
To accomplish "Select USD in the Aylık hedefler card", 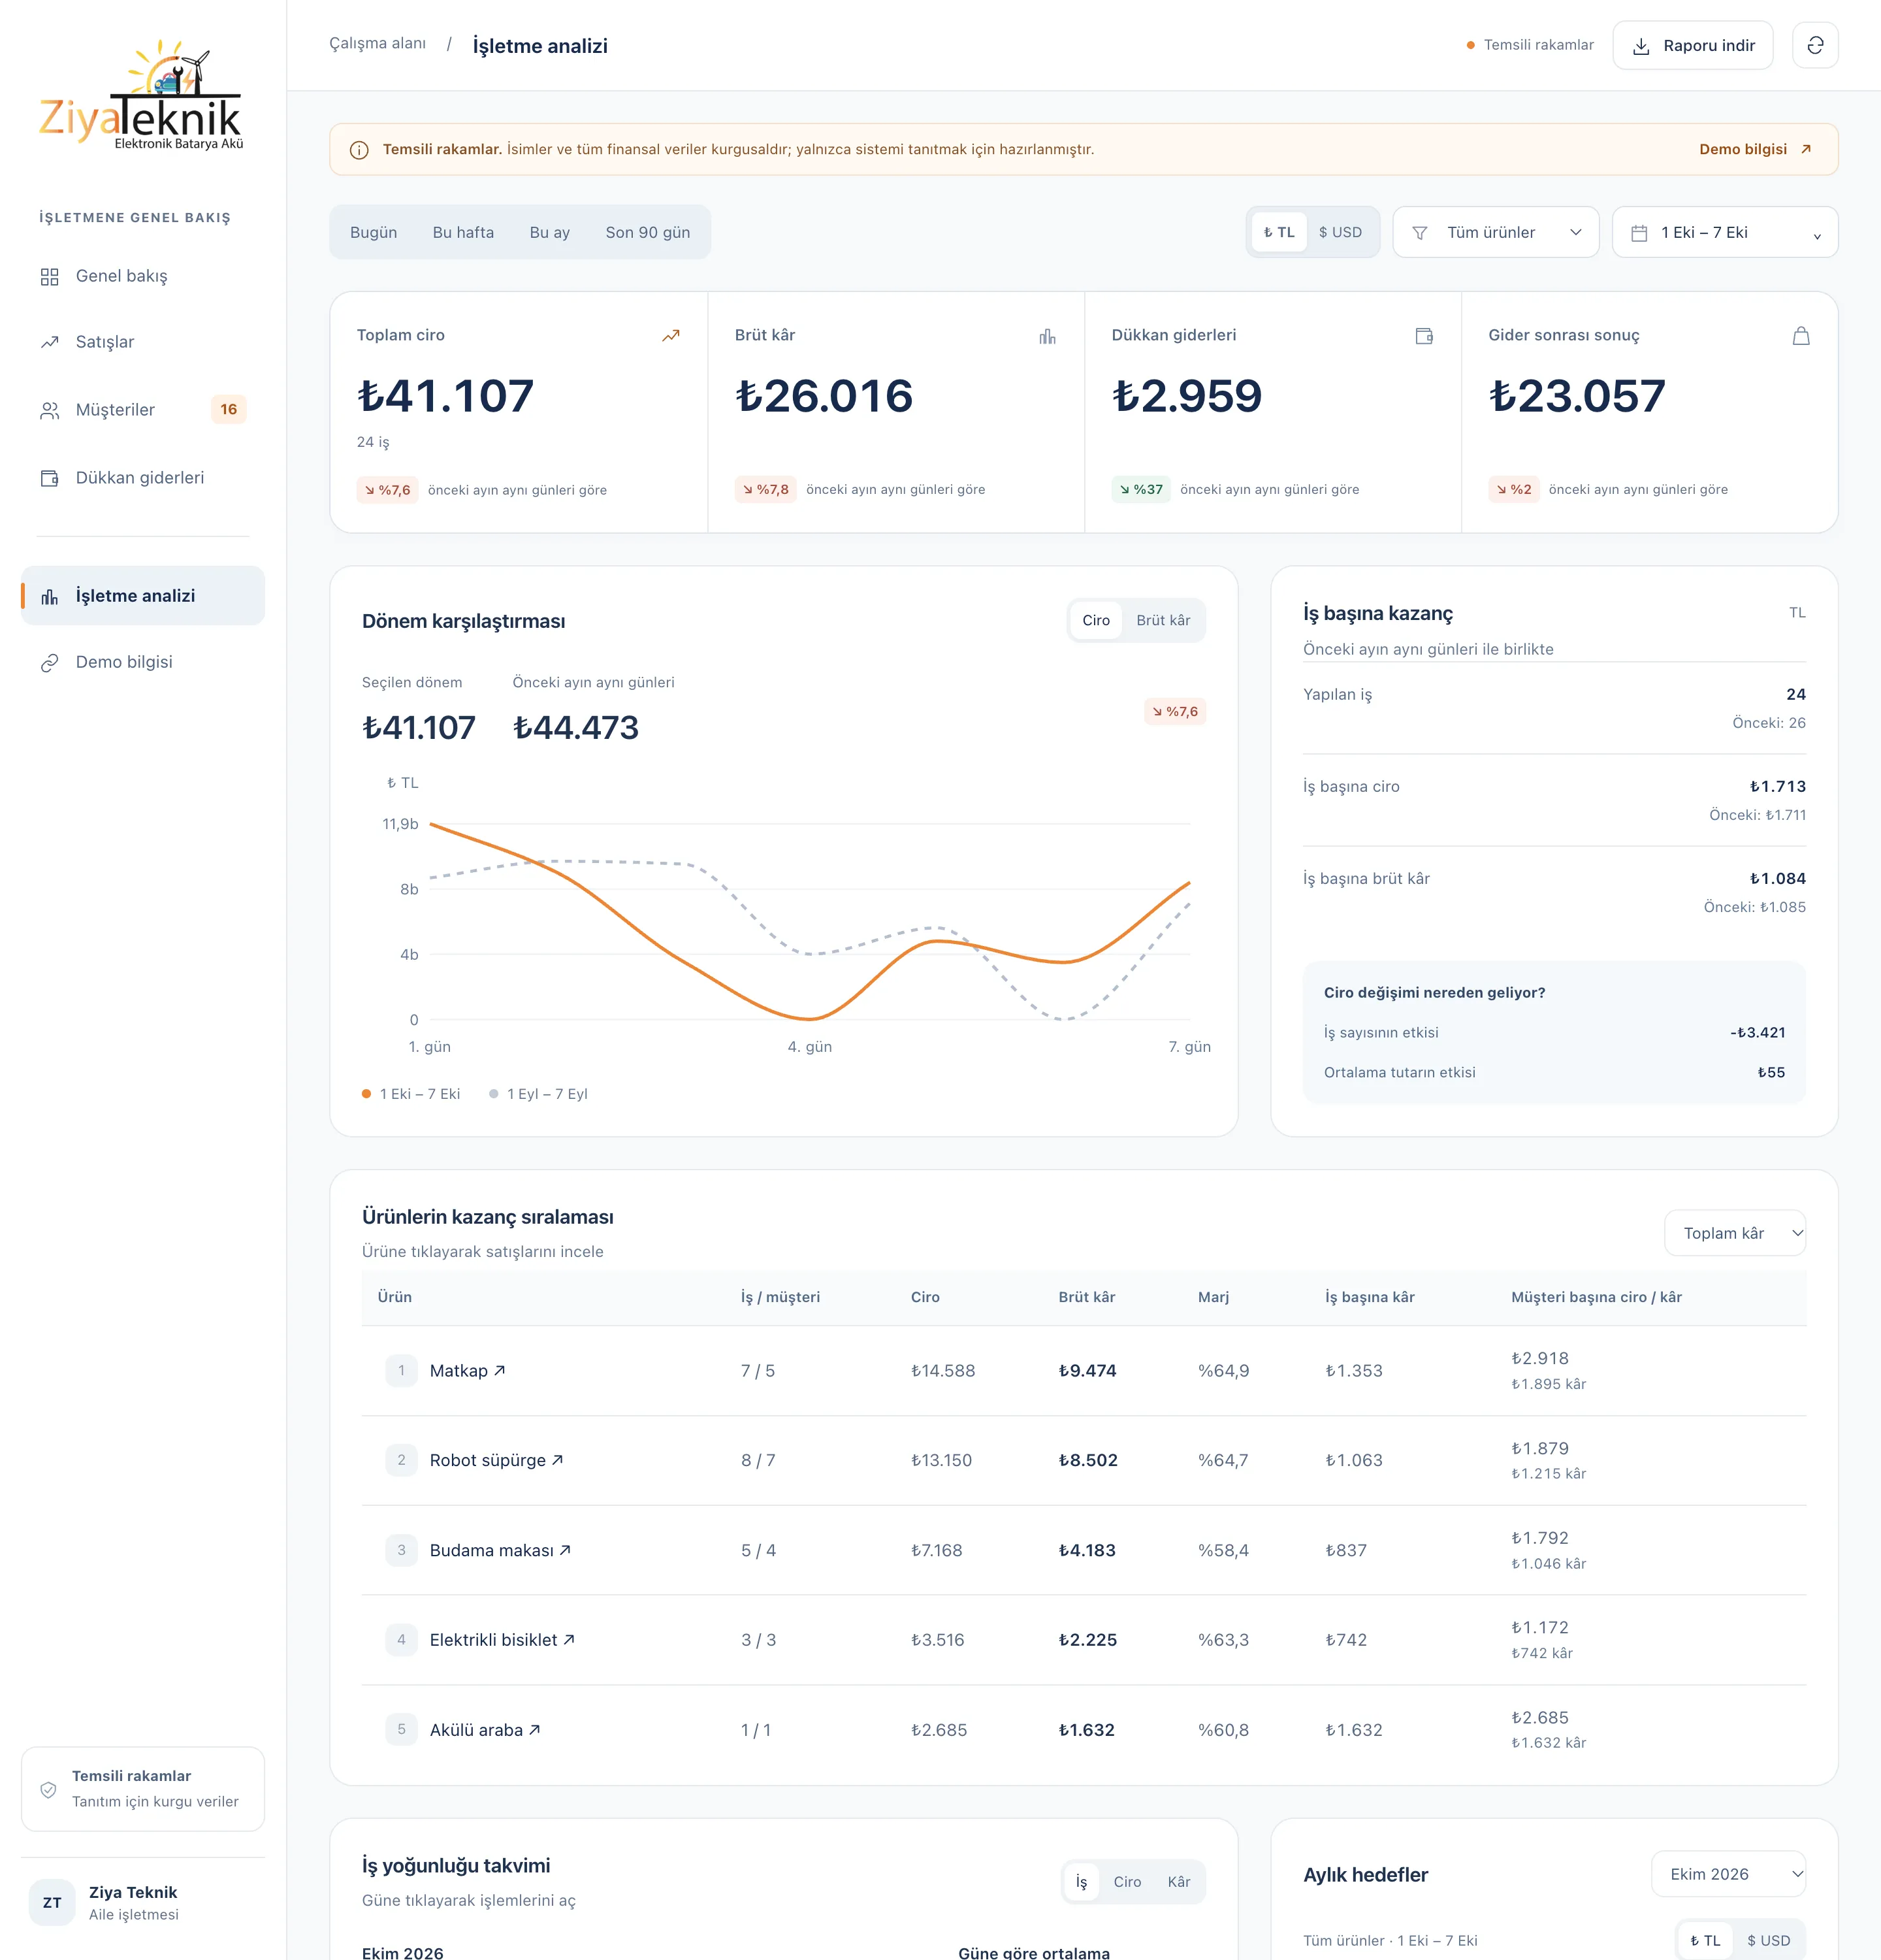I will 1768,1940.
